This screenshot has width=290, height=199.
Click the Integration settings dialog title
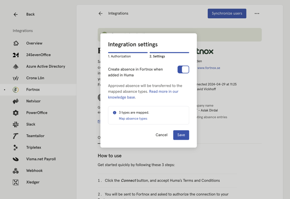(x=133, y=45)
